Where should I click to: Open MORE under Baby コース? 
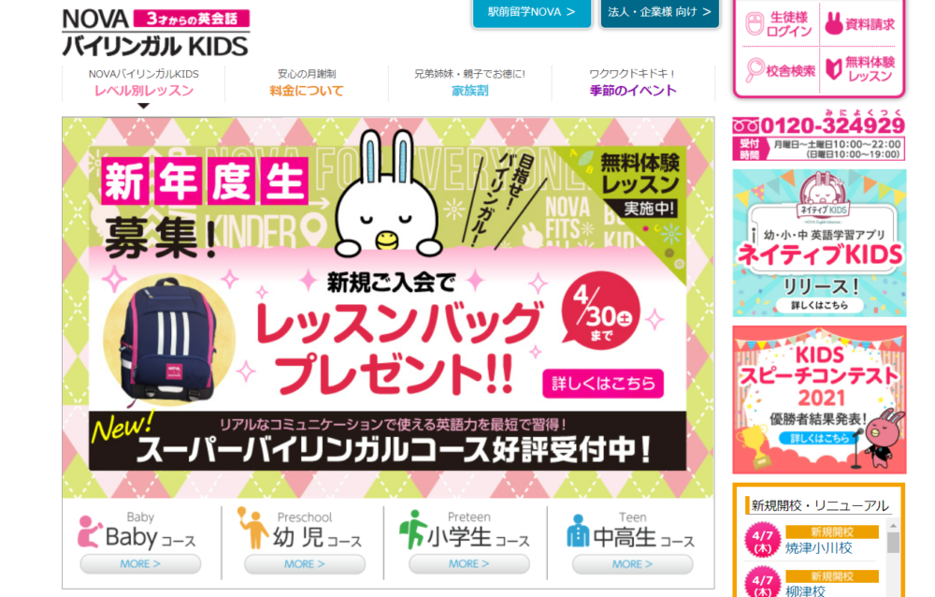(140, 563)
